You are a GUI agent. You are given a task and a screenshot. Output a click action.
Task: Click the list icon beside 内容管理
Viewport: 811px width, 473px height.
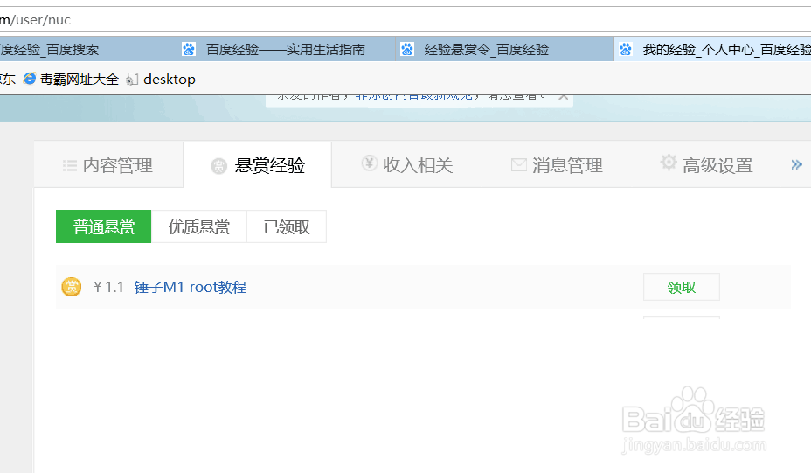coord(70,165)
